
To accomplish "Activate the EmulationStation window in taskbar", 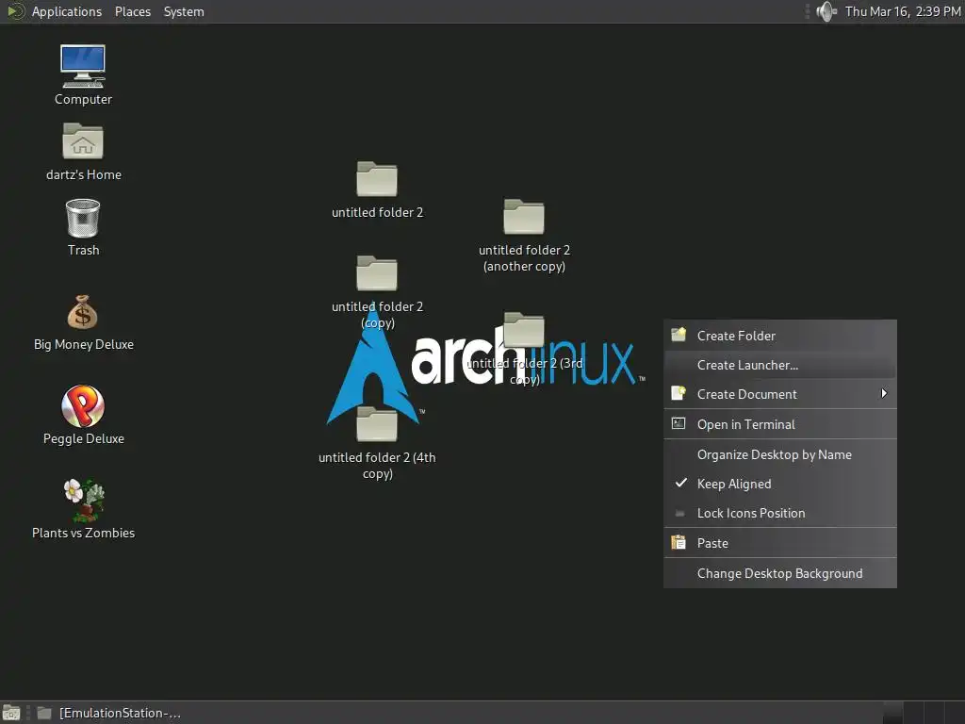I will tap(109, 713).
